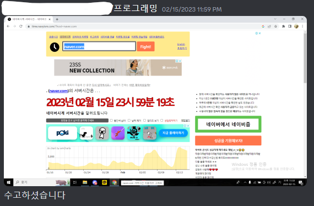314x206 pixels.
Task: Click the 수고하셨습니다 message text
Action: [35, 195]
